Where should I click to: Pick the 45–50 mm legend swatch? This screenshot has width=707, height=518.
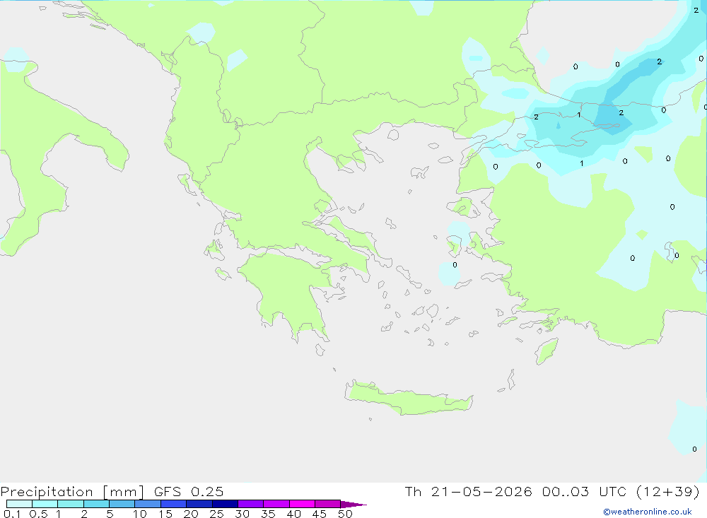click(x=328, y=504)
